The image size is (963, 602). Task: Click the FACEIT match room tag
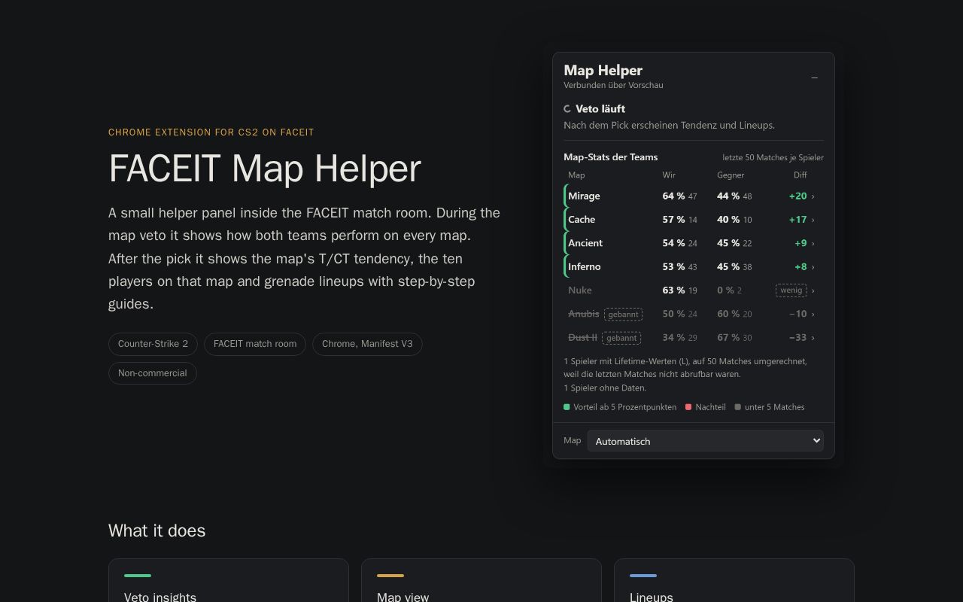pyautogui.click(x=255, y=344)
